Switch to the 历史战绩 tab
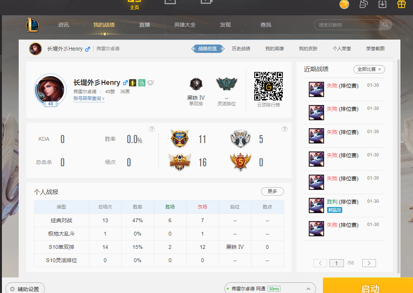Image resolution: width=413 pixels, height=293 pixels. click(241, 49)
